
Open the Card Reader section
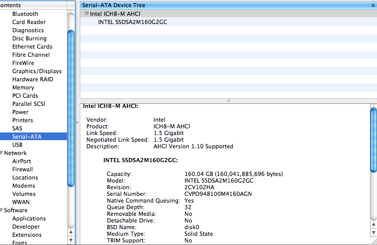point(29,22)
